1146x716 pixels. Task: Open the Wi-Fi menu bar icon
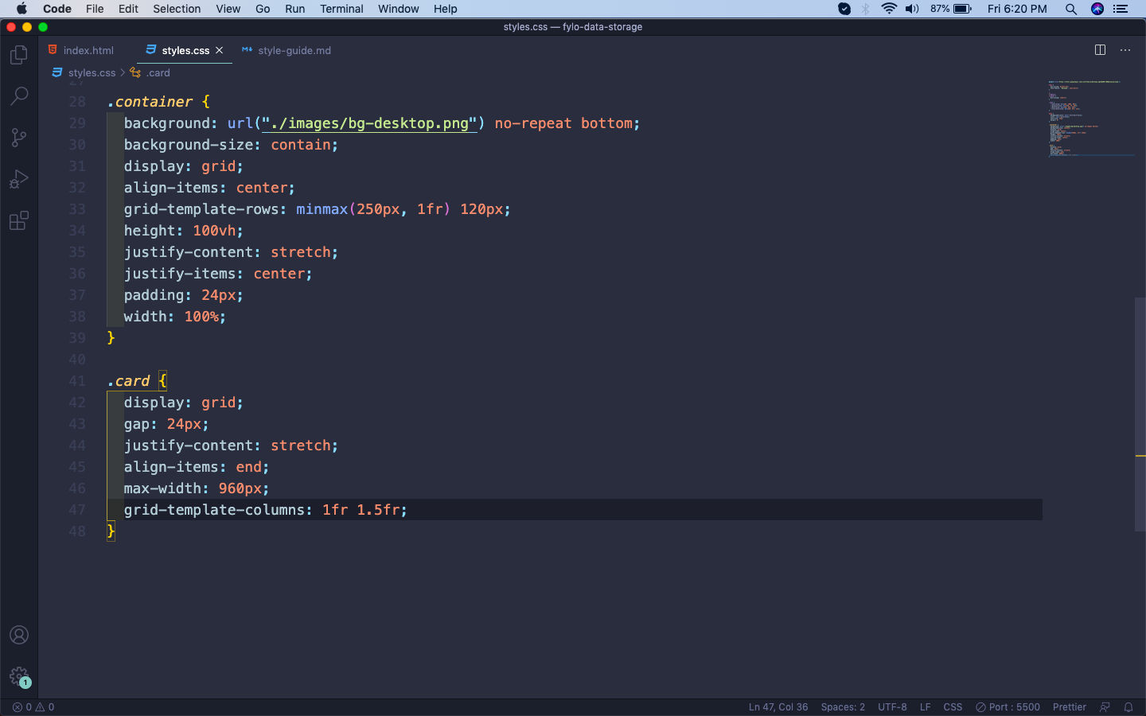[889, 9]
